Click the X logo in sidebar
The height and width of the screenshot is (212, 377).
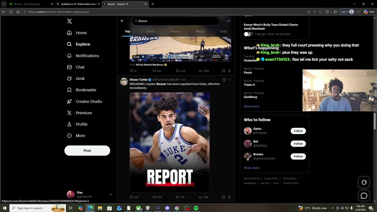[69, 21]
